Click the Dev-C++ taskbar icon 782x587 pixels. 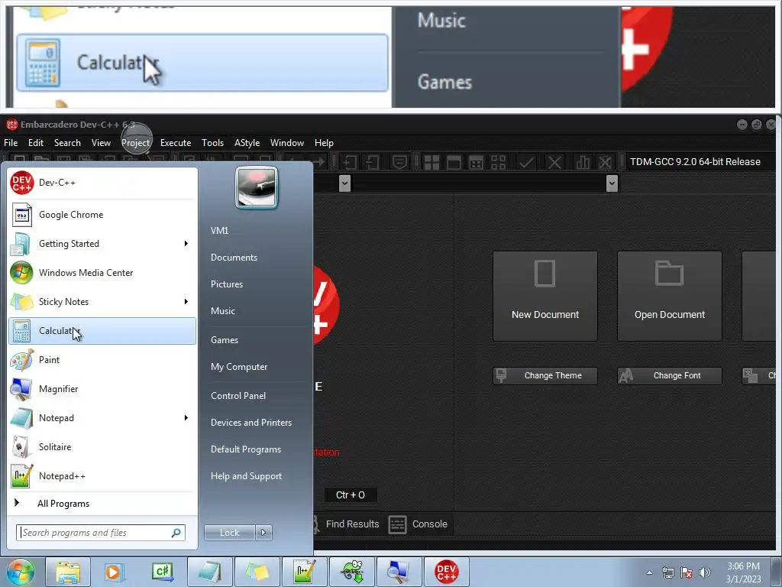[x=446, y=572]
